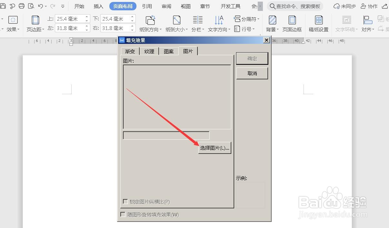Open the 章节 ribbon tab

tap(205, 6)
